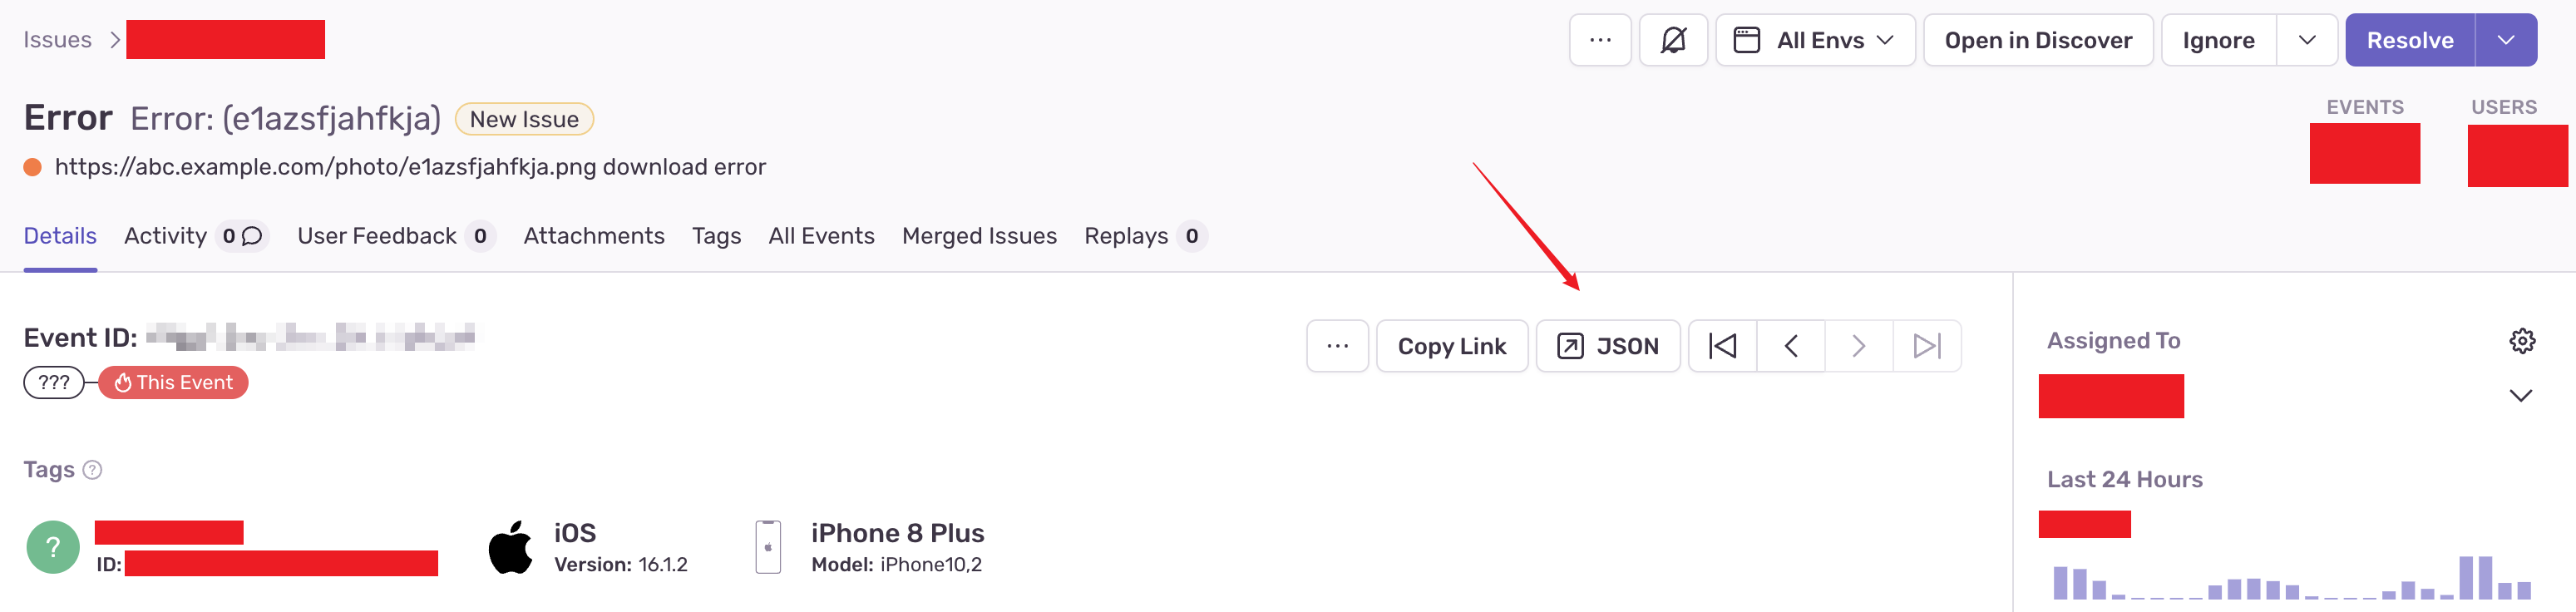Expand the Assigned To chevron
This screenshot has height=612, width=2576.
[2521, 396]
